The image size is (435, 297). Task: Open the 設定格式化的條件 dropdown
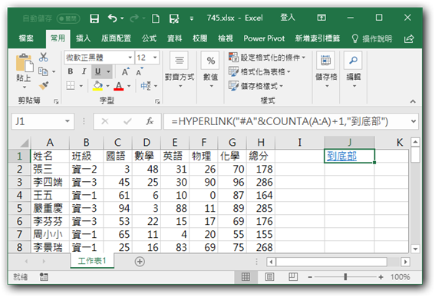(x=267, y=58)
